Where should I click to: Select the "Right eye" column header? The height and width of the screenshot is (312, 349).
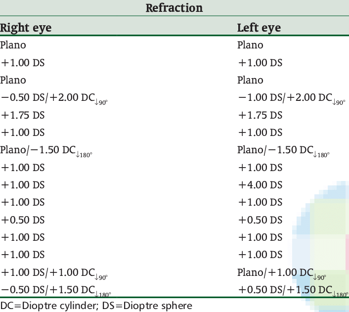pos(26,28)
